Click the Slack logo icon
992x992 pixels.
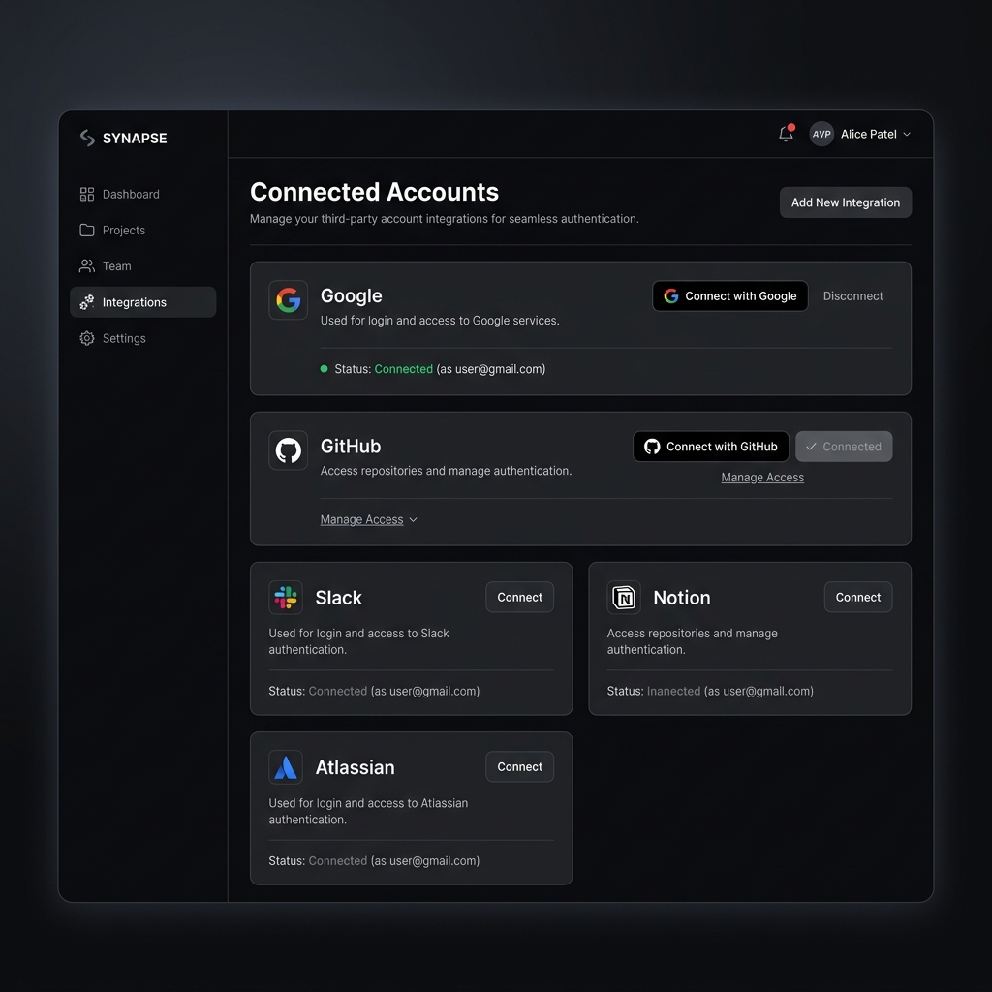point(286,597)
